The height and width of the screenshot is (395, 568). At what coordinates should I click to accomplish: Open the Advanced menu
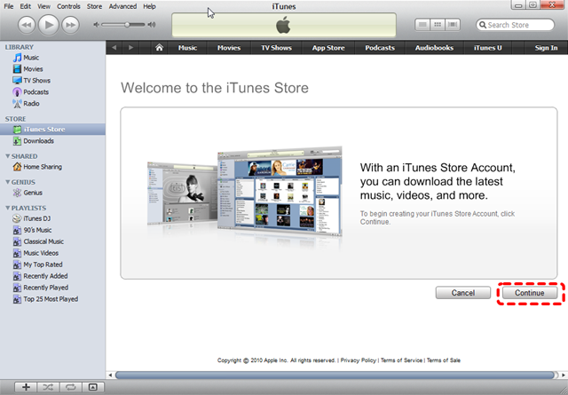pos(122,6)
